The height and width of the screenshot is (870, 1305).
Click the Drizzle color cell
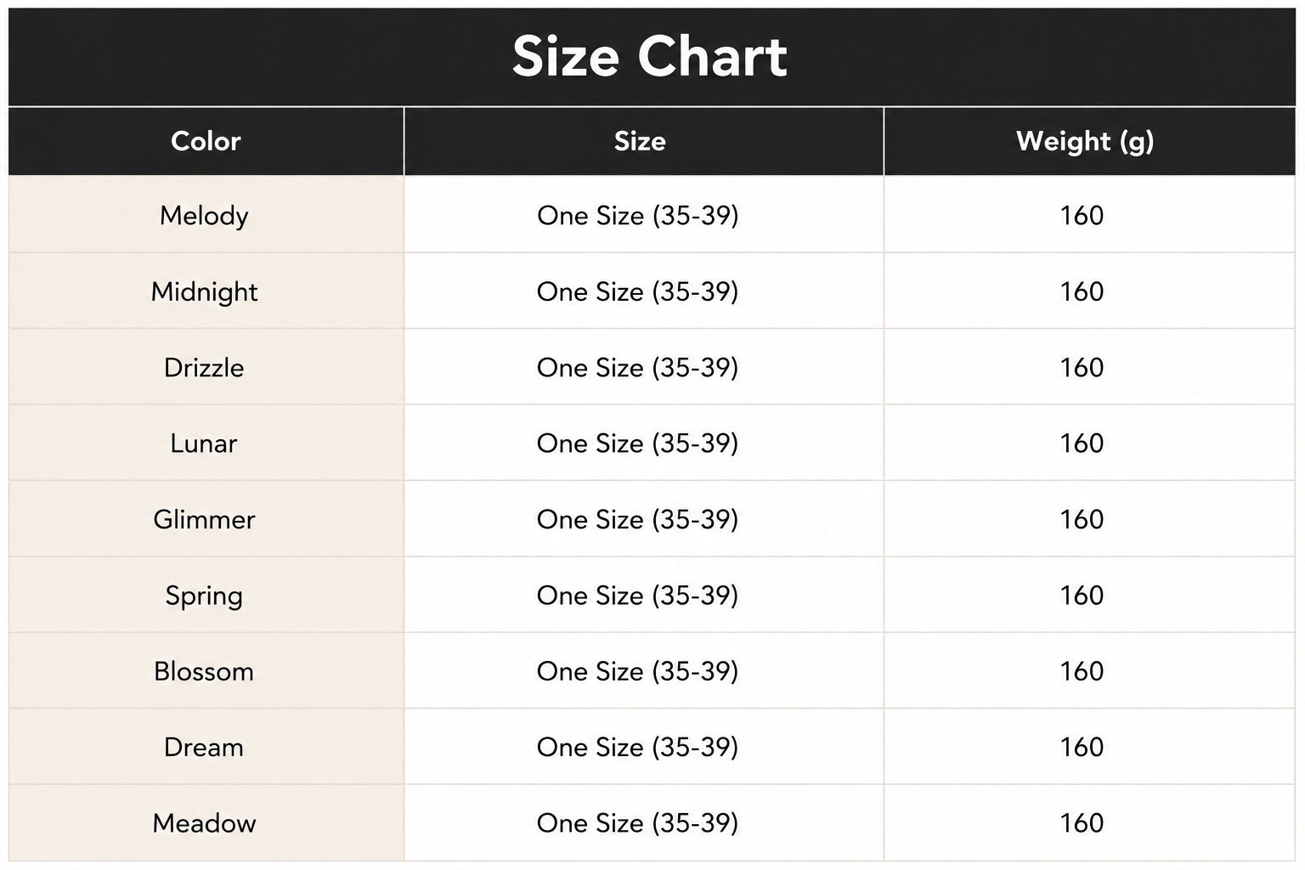click(206, 367)
